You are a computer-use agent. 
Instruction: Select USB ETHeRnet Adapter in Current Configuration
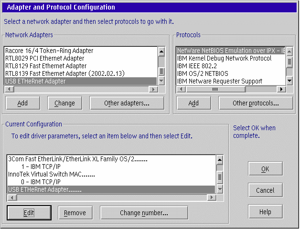[111, 189]
